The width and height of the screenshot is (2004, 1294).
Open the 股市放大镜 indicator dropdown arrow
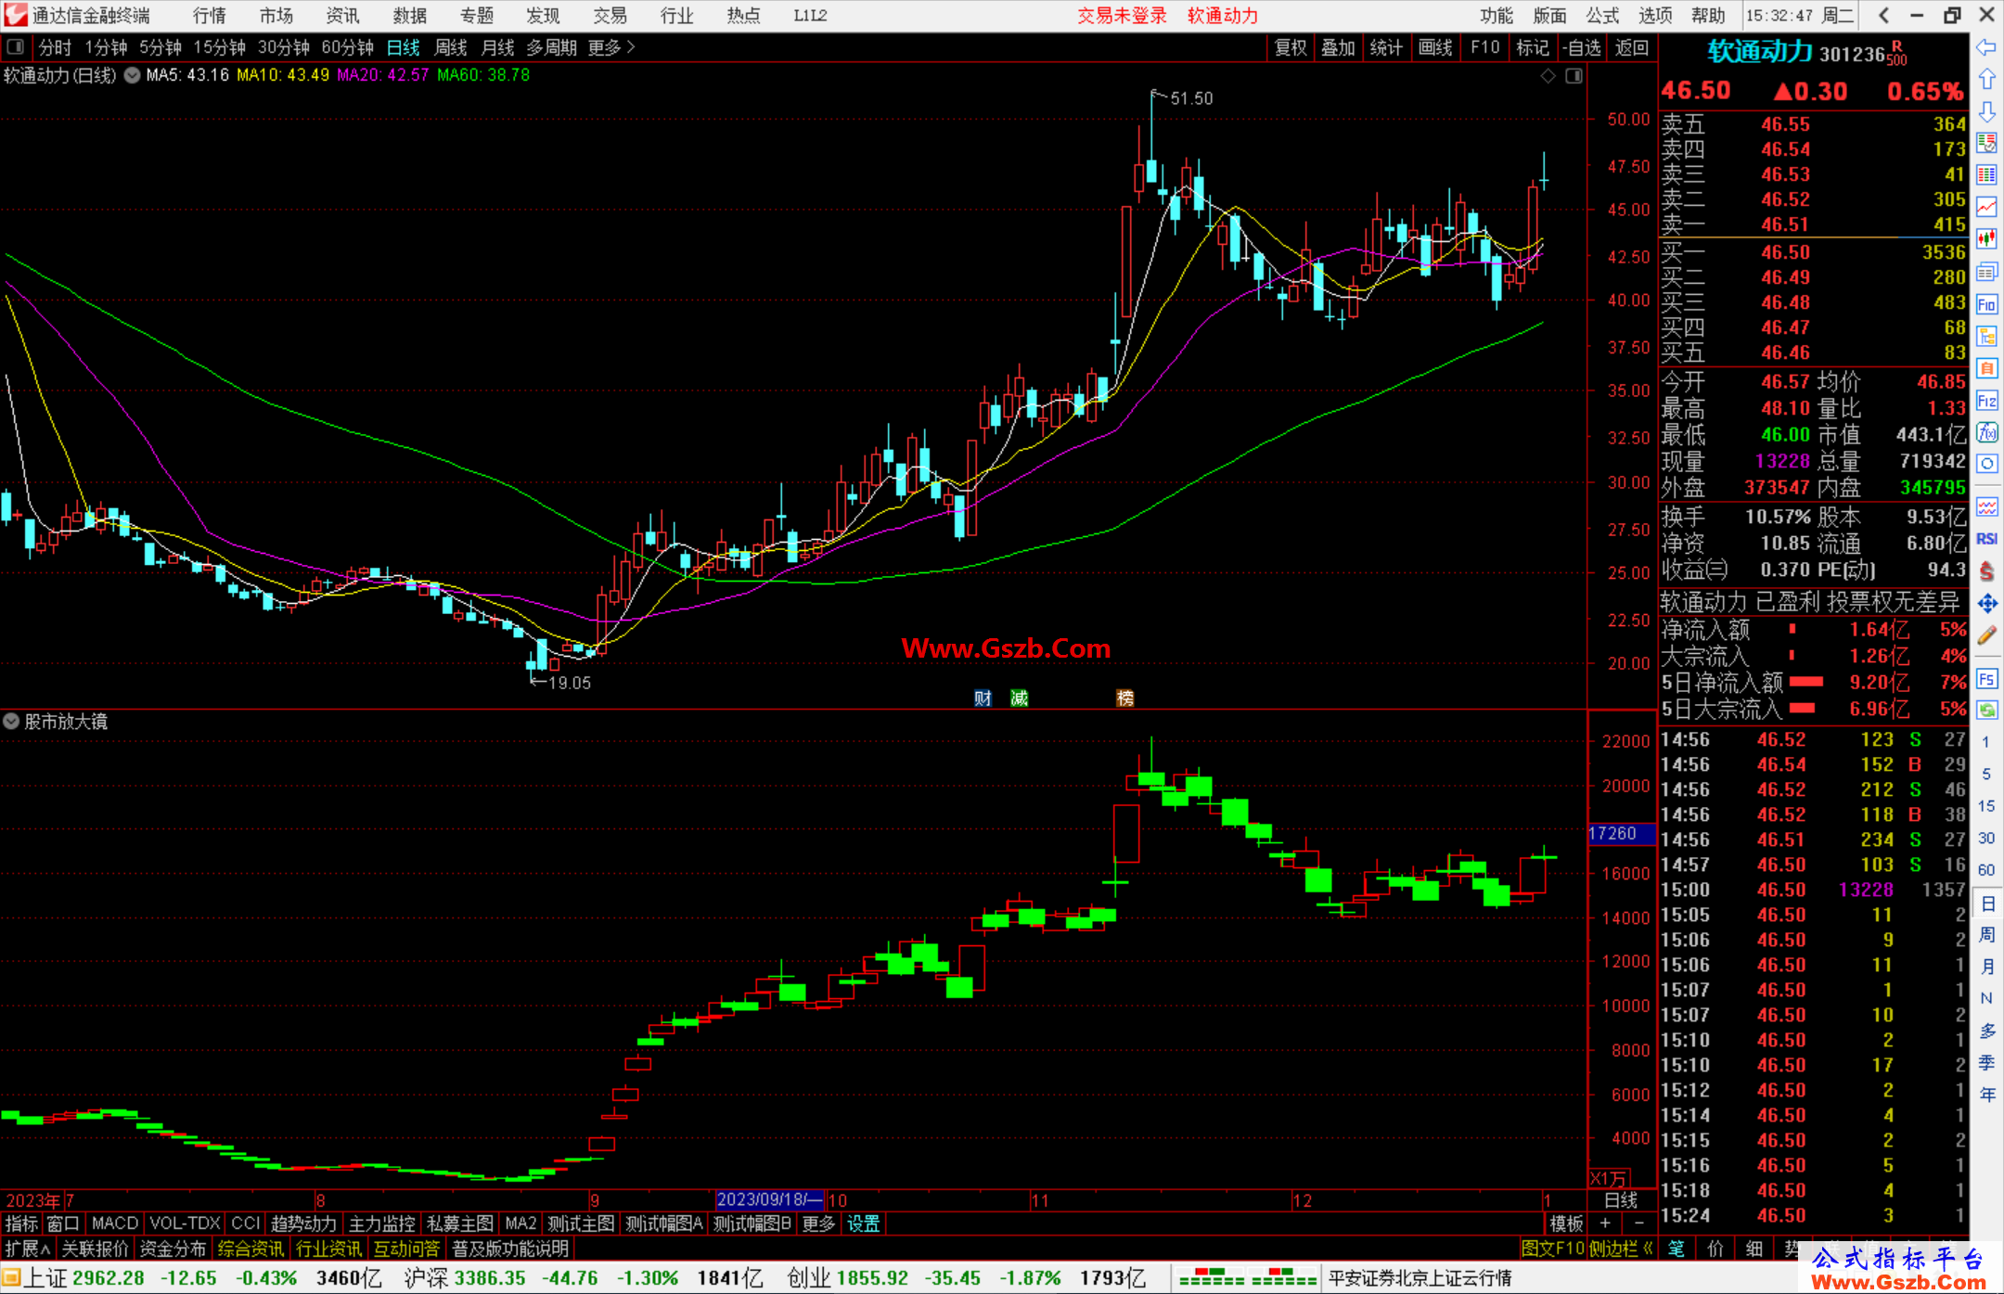11,721
